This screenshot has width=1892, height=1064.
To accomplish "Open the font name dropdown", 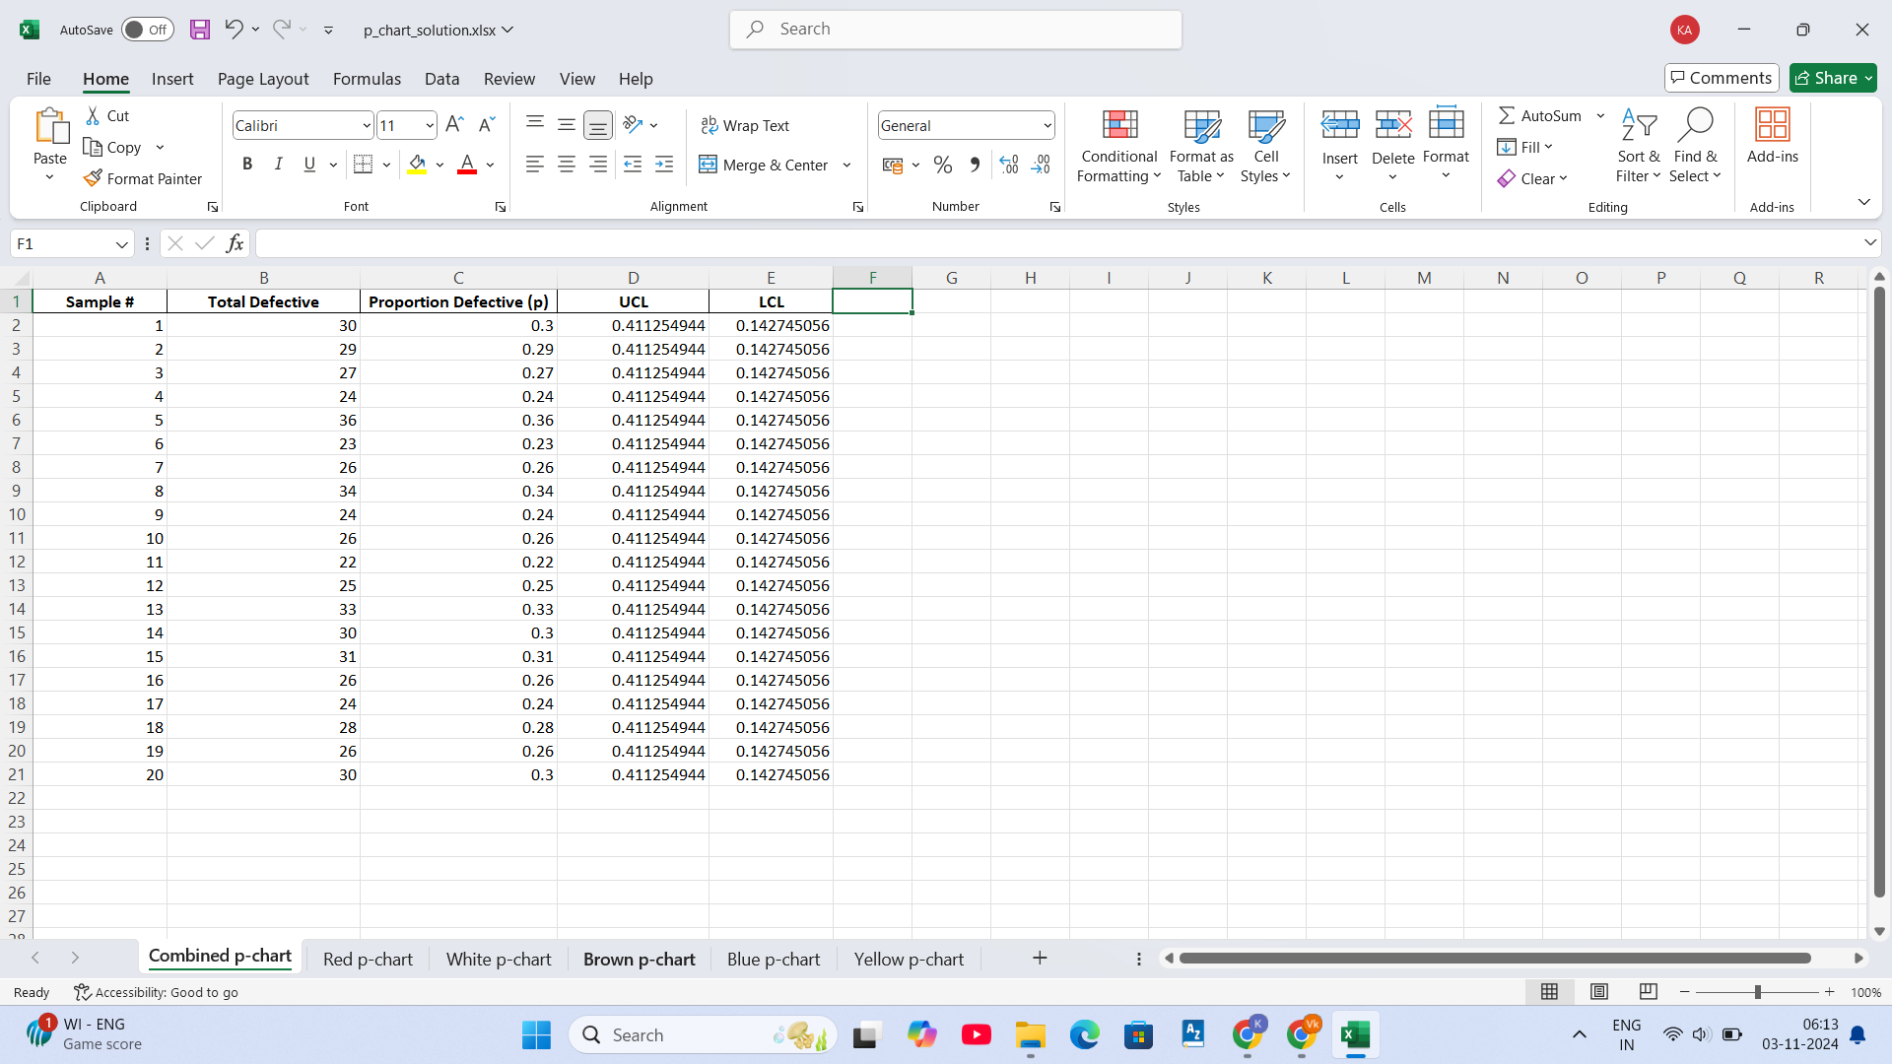I will click(367, 125).
